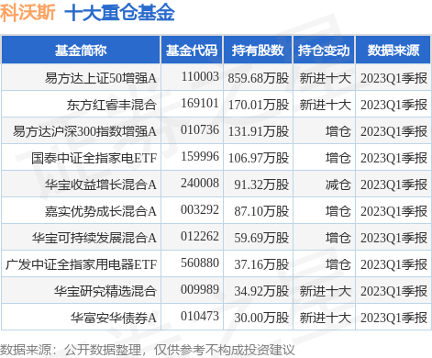The height and width of the screenshot is (358, 432).
Task: Click 新进十大 in the 华宝研究精选混合 row
Action: [x=325, y=291]
